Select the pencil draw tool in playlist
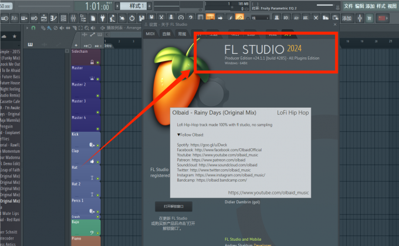The image size is (399, 246). [43, 28]
